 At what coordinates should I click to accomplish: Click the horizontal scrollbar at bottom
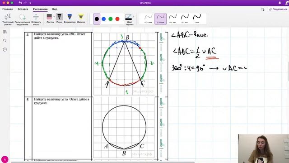(103, 162)
